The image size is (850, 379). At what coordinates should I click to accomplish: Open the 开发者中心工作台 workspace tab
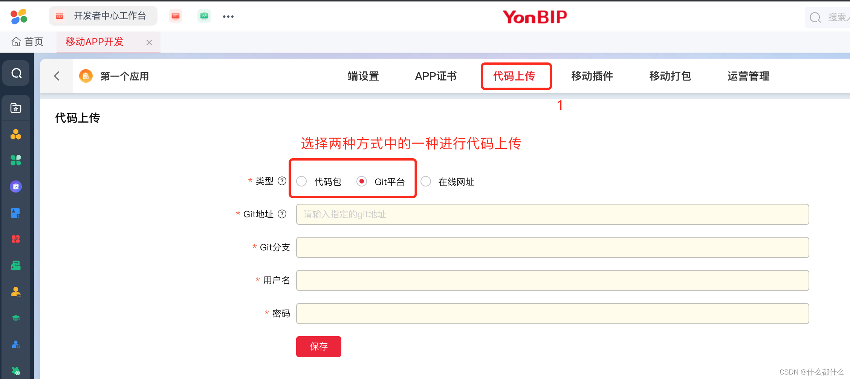(x=103, y=16)
